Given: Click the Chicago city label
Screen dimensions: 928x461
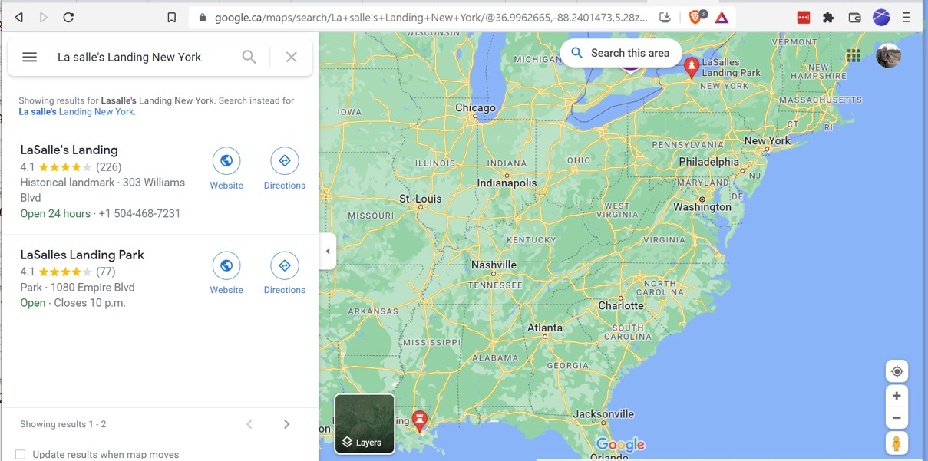Looking at the screenshot, I should click(475, 108).
